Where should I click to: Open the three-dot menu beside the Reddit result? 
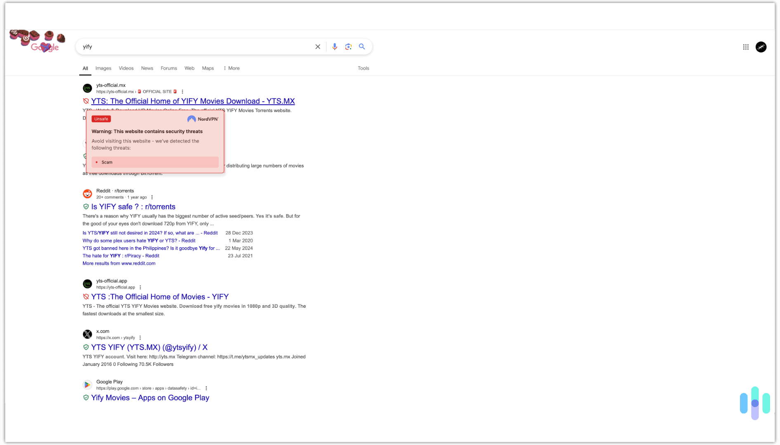coord(152,197)
